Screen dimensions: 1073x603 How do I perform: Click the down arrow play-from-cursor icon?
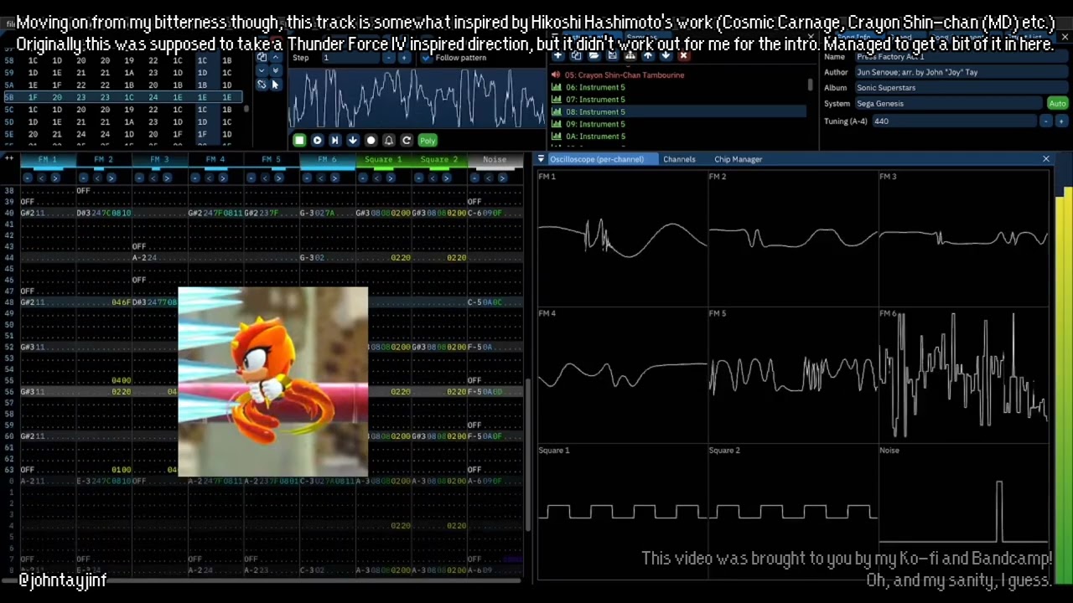coord(353,141)
